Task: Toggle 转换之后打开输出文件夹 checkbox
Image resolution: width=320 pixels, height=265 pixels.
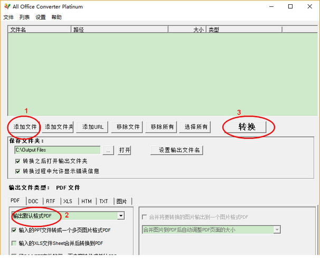Action: 18,161
